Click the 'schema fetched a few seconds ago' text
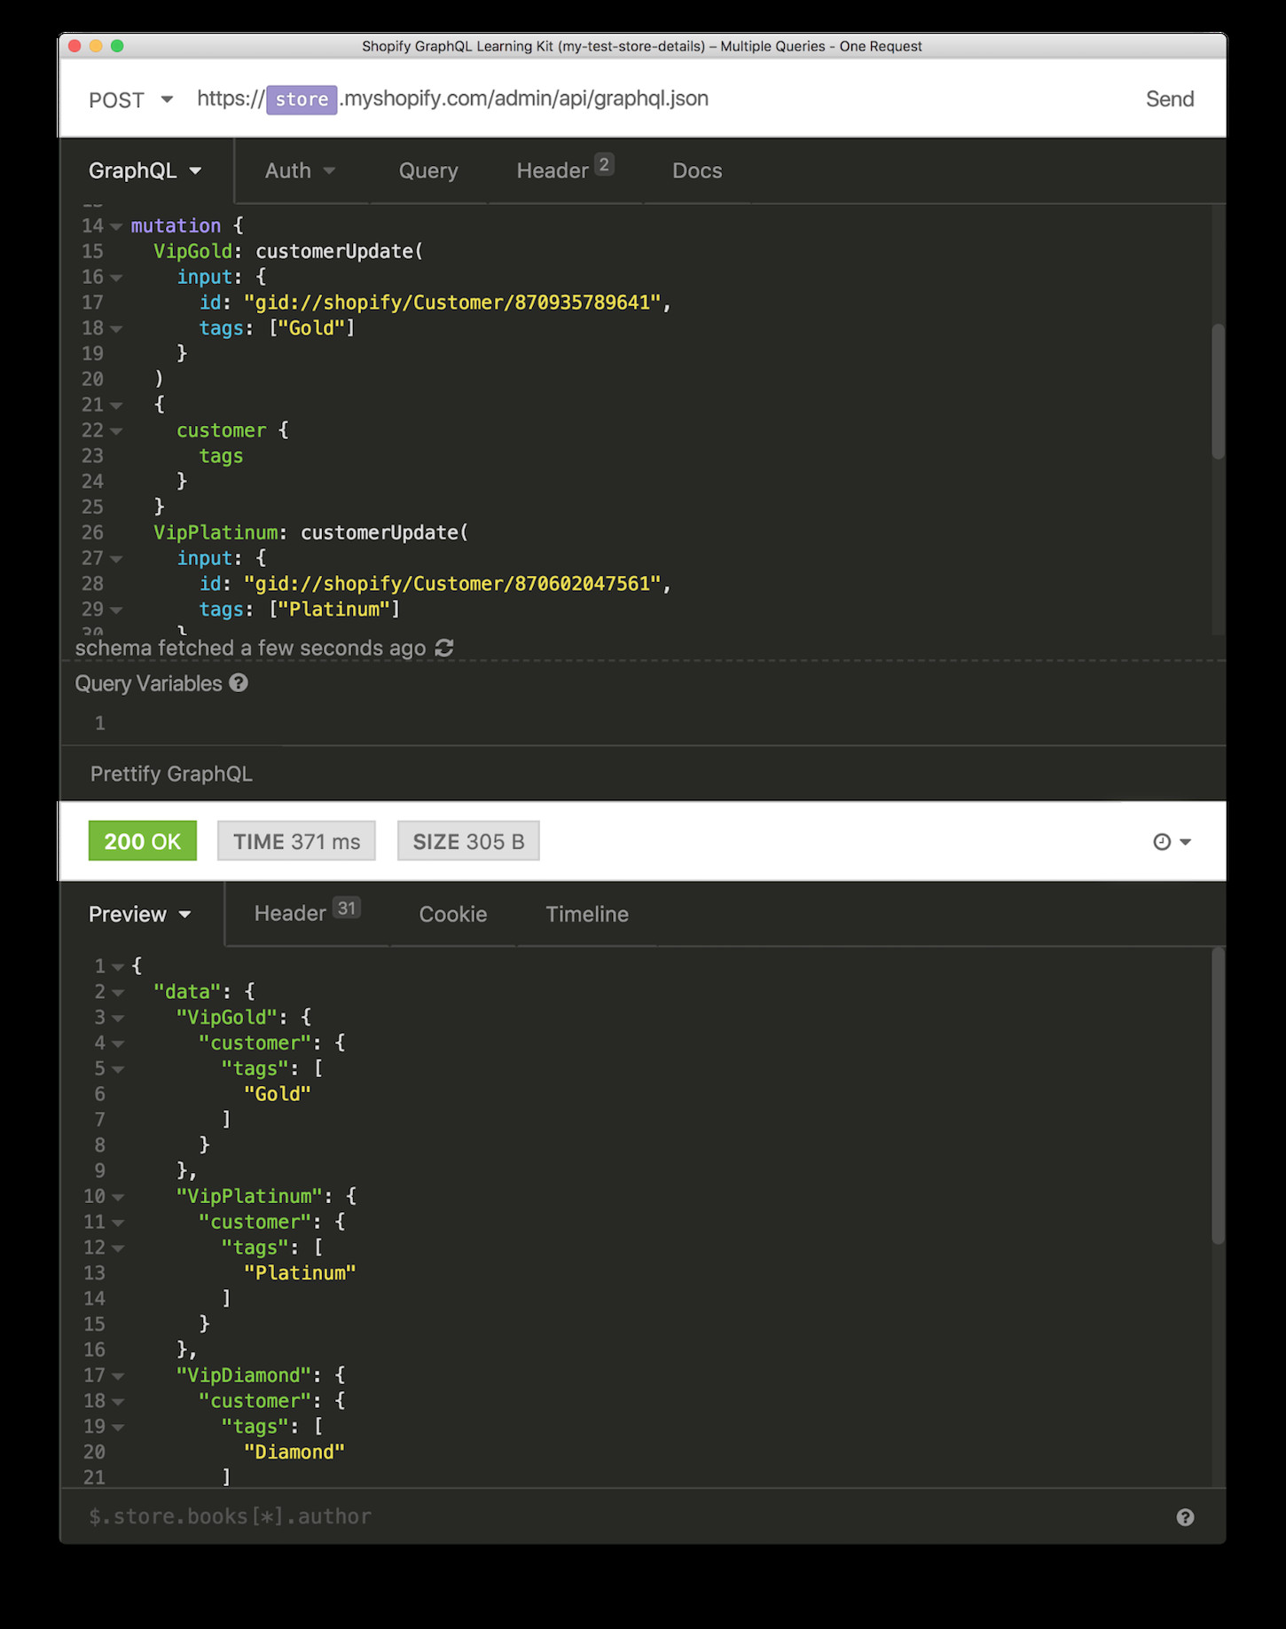 pos(250,649)
